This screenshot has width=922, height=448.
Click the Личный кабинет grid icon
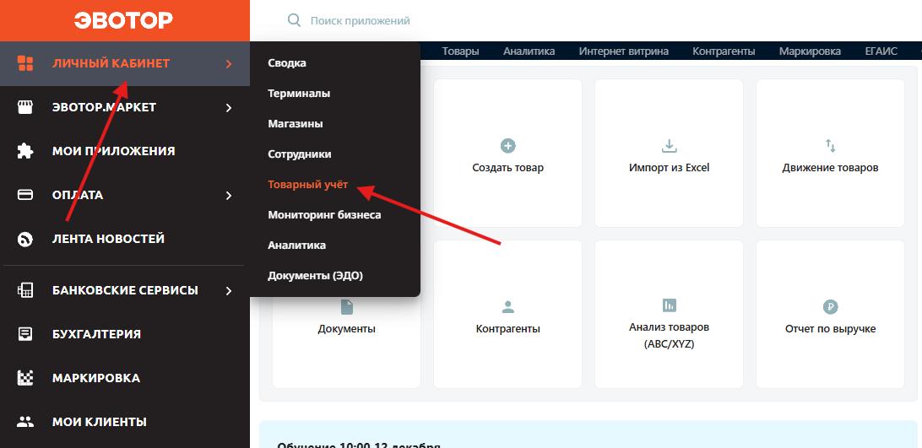coord(25,63)
